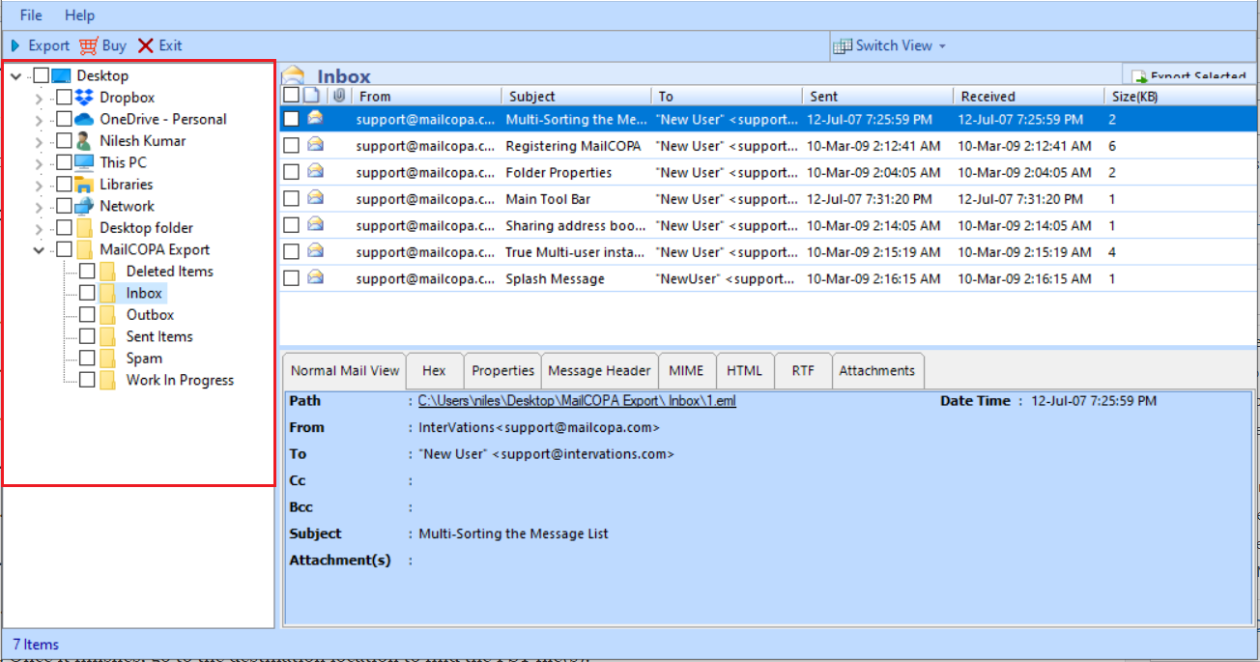
Task: Click the envelope icon of Folder Properties email
Action: click(x=315, y=171)
